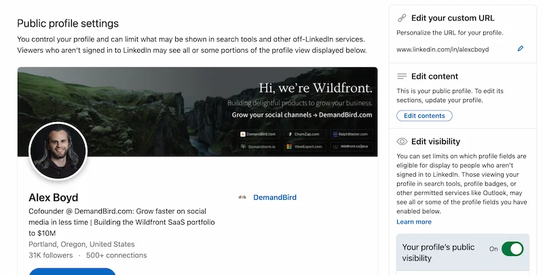Click the DemandBird.com chip in banner
Screen dimensions: 543x275
click(x=259, y=134)
